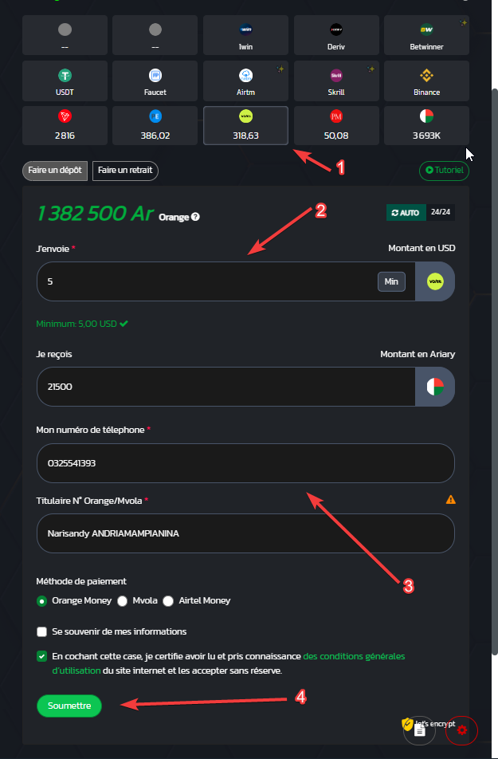
Task: Click the currency icon beside J'envoie field
Action: [x=435, y=281]
